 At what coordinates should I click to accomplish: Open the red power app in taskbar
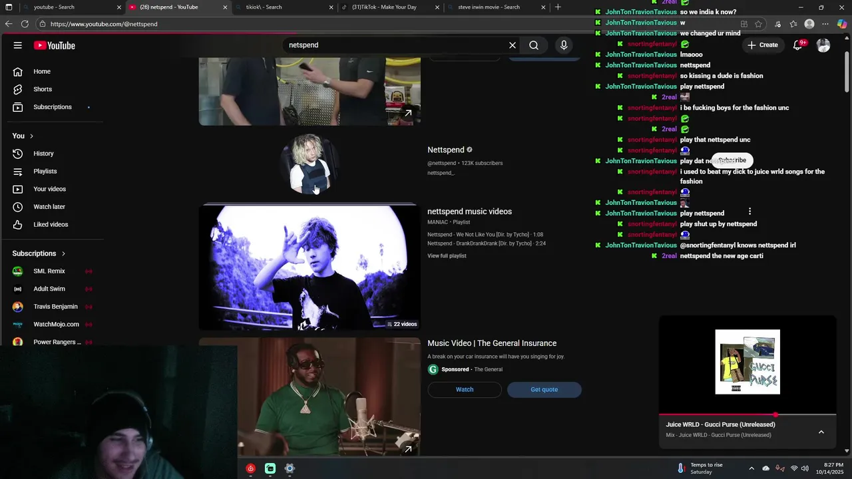point(250,468)
